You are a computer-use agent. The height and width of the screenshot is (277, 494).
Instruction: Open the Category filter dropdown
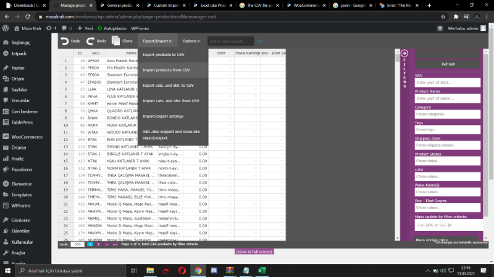coord(447,114)
